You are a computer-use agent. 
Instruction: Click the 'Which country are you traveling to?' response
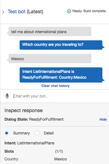[61, 45]
